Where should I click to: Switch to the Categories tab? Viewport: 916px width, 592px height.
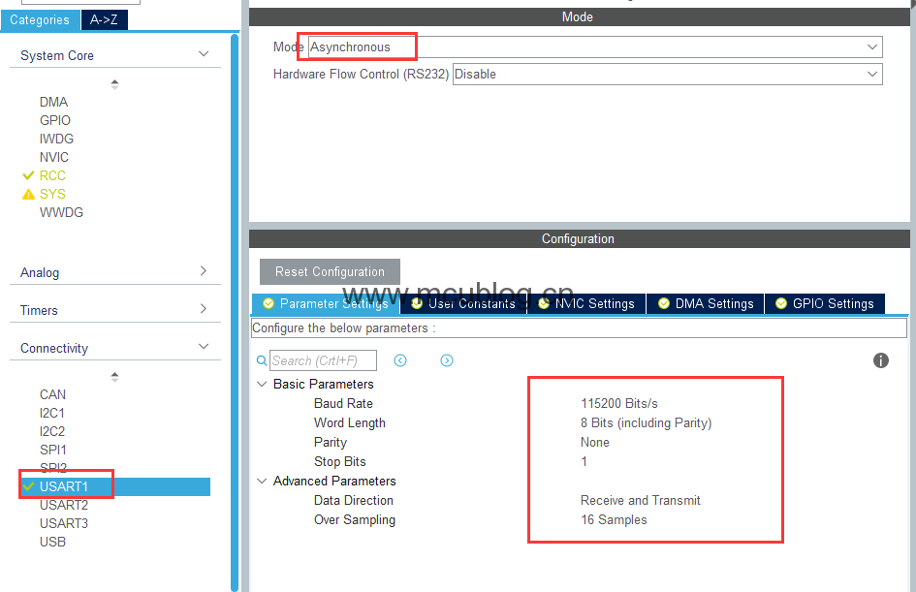point(40,19)
